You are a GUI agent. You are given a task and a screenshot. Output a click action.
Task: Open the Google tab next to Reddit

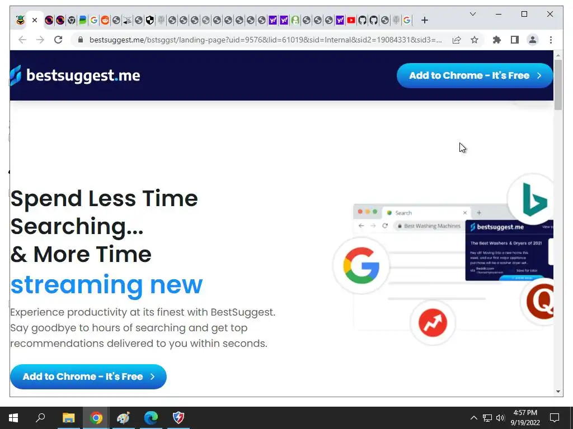(94, 20)
